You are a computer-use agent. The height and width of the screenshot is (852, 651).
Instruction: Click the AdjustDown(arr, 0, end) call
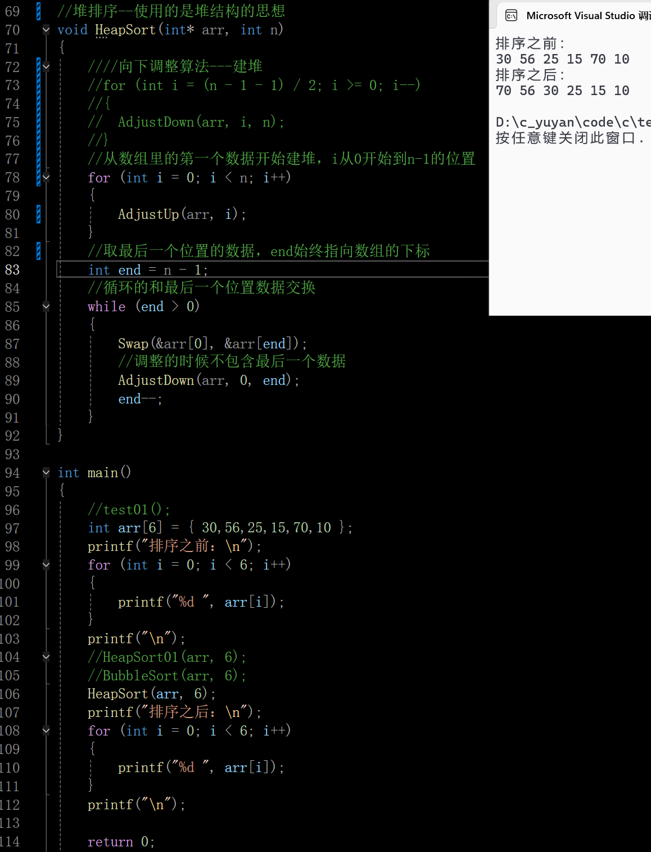[209, 380]
